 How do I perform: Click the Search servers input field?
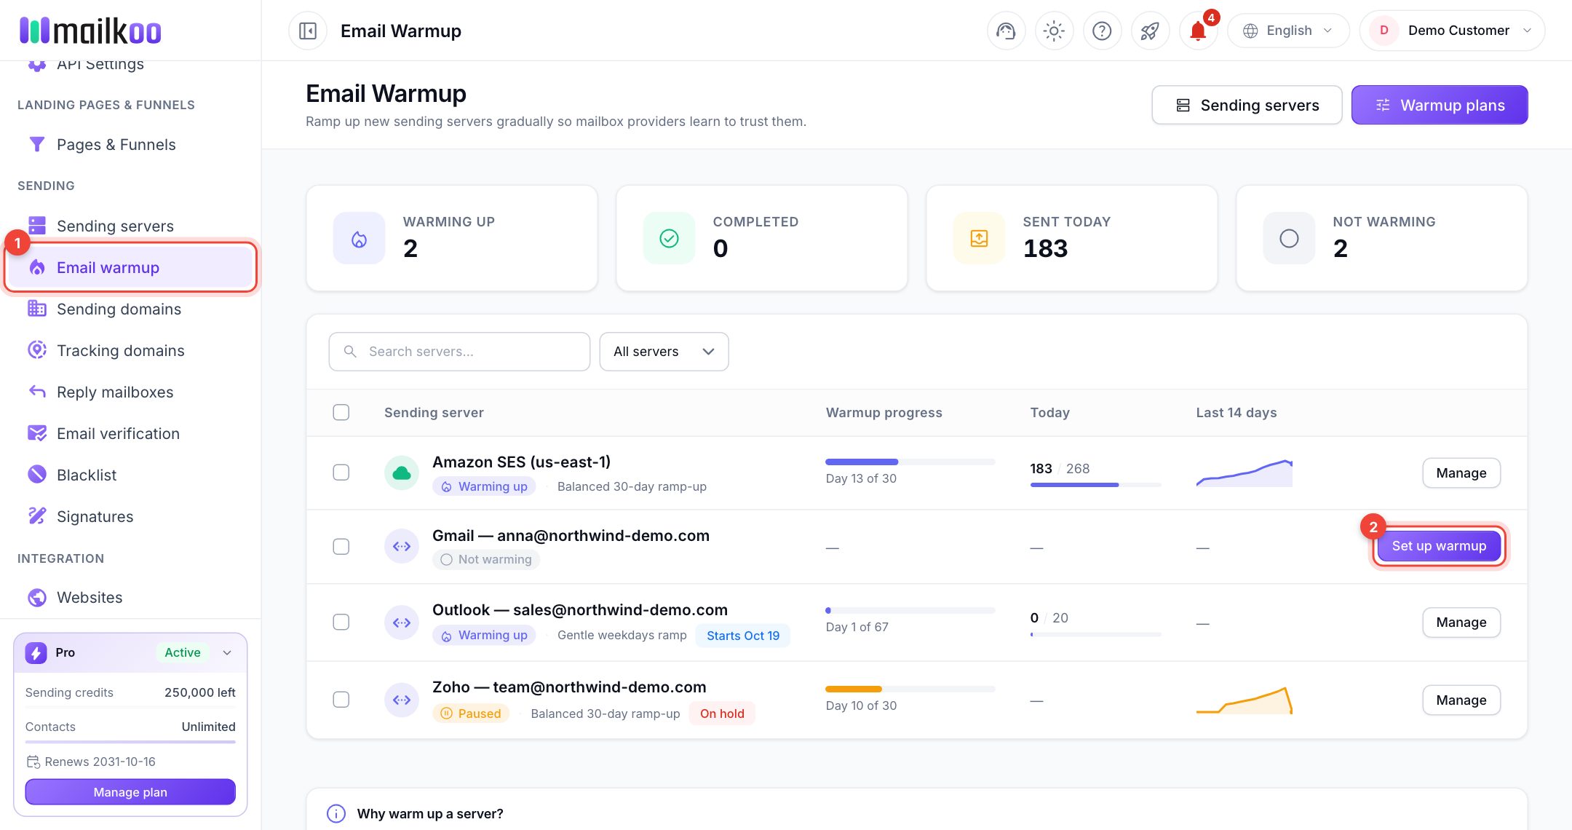tap(459, 352)
